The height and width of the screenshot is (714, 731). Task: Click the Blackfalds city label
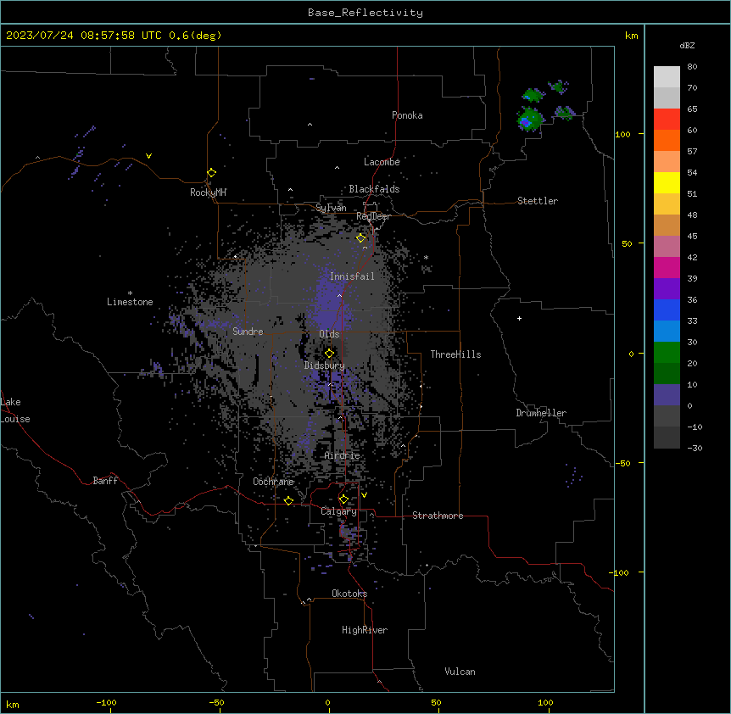(374, 189)
